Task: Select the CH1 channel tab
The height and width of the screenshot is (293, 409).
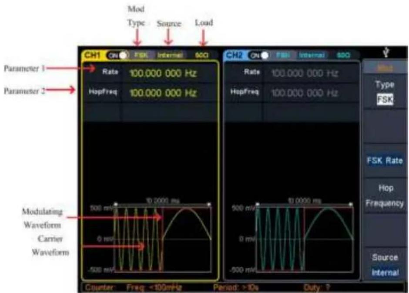Action: click(92, 55)
